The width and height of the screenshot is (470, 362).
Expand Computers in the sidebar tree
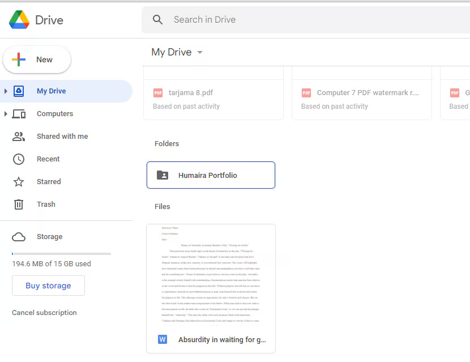[6, 113]
